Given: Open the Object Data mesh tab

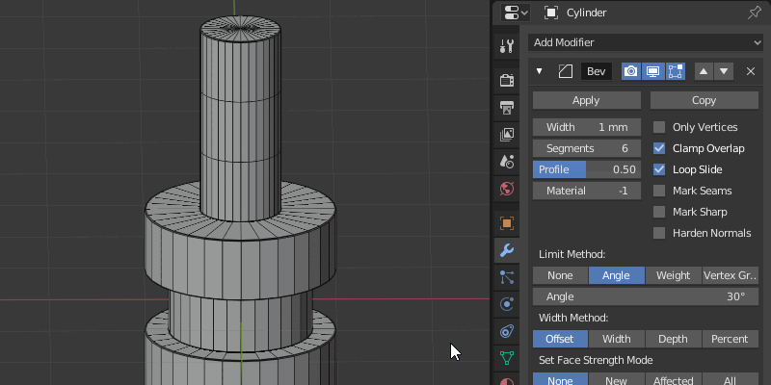Looking at the screenshot, I should tap(507, 358).
